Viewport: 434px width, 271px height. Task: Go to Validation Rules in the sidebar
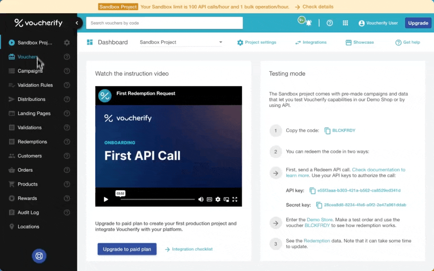point(35,85)
